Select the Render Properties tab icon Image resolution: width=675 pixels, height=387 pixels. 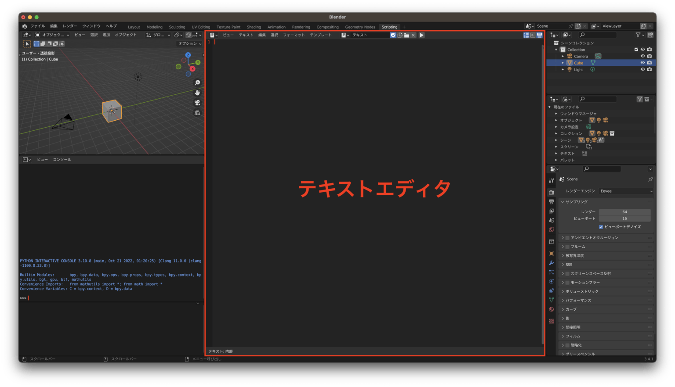(551, 191)
